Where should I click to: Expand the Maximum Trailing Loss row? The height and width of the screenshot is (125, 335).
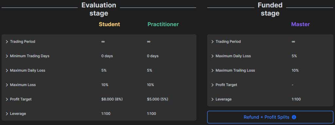click(270, 70)
